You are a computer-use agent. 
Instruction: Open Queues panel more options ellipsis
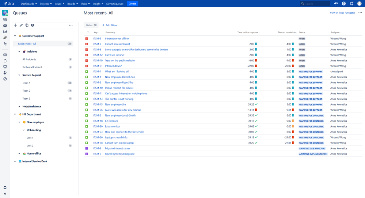pos(71,25)
